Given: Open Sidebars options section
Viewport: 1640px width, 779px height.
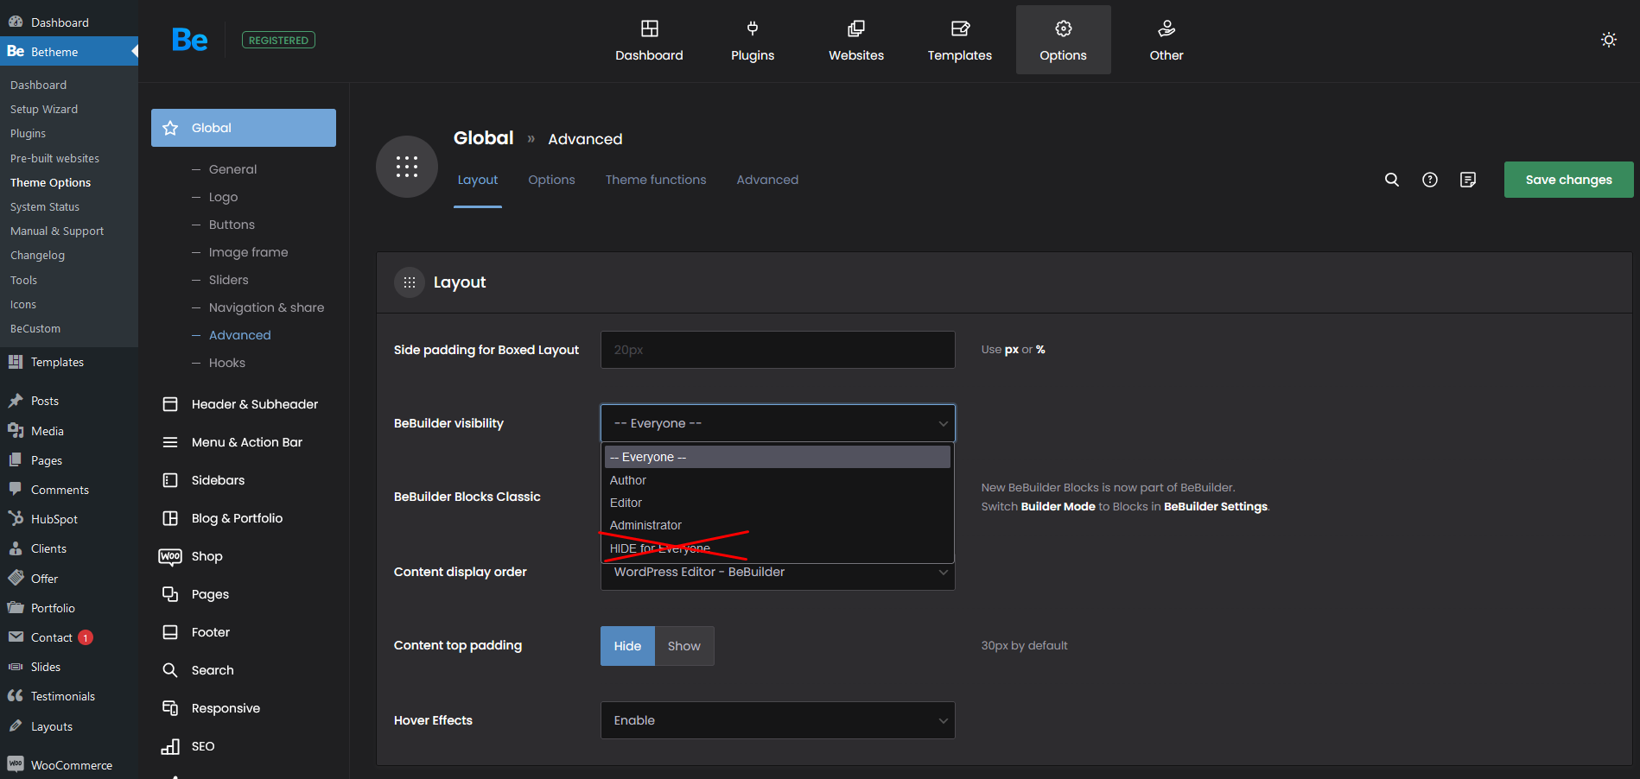Looking at the screenshot, I should pyautogui.click(x=244, y=480).
